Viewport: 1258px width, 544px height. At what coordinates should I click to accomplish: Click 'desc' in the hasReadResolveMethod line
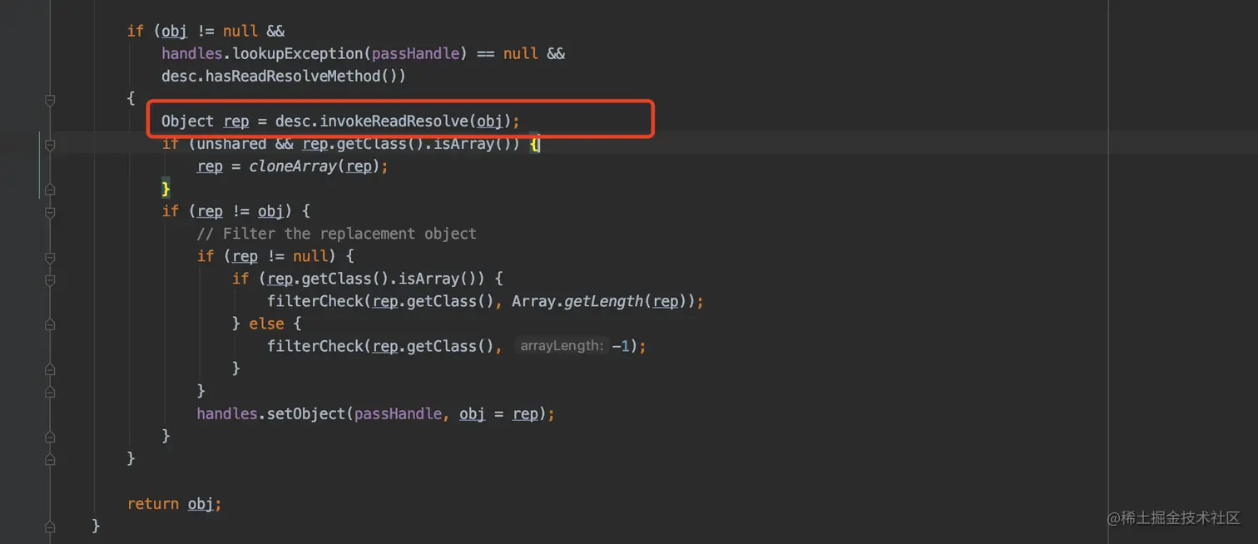pyautogui.click(x=179, y=76)
